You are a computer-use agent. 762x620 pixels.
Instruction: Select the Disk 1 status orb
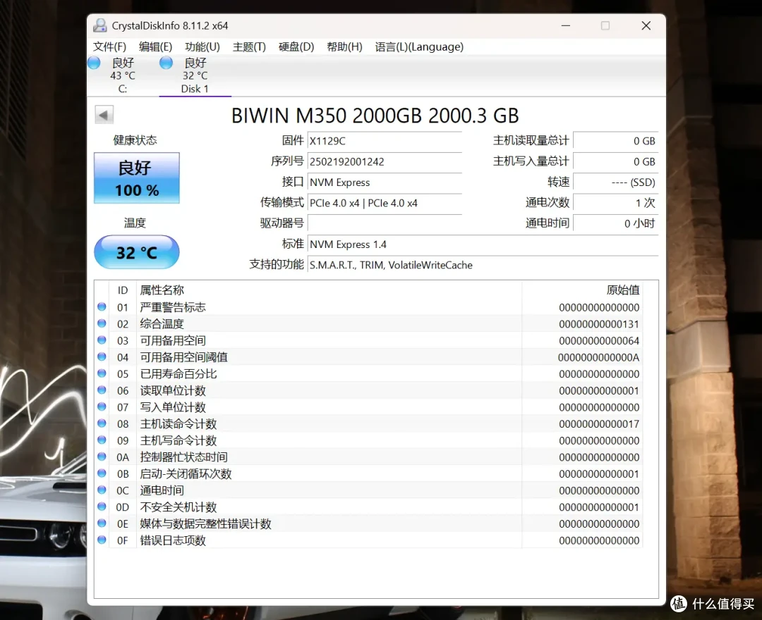tap(167, 63)
